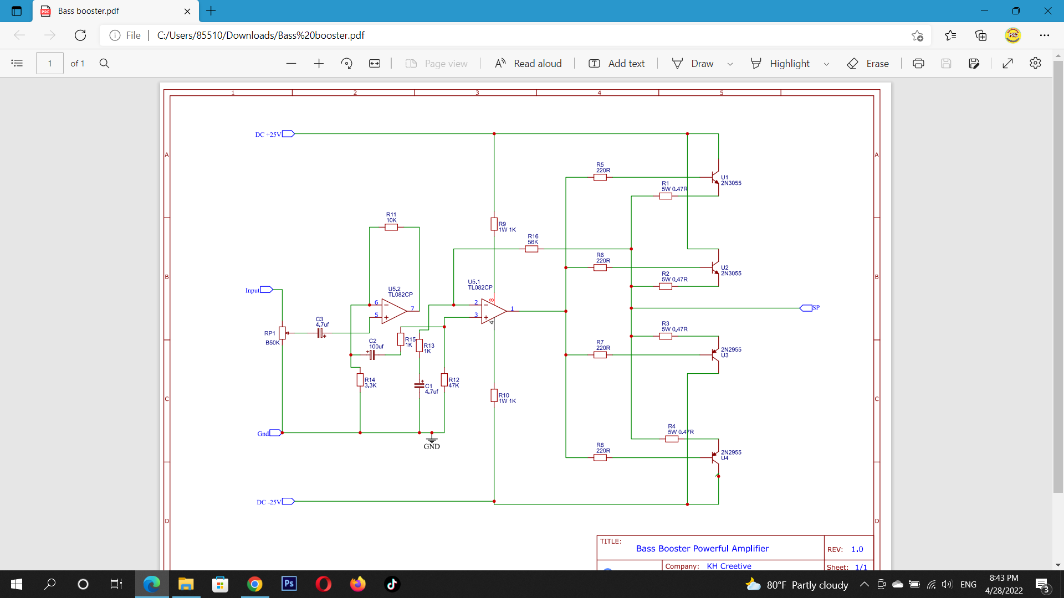Open Collections panel

pos(981,35)
